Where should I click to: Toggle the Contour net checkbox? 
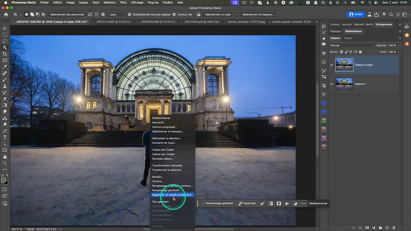(x=174, y=15)
